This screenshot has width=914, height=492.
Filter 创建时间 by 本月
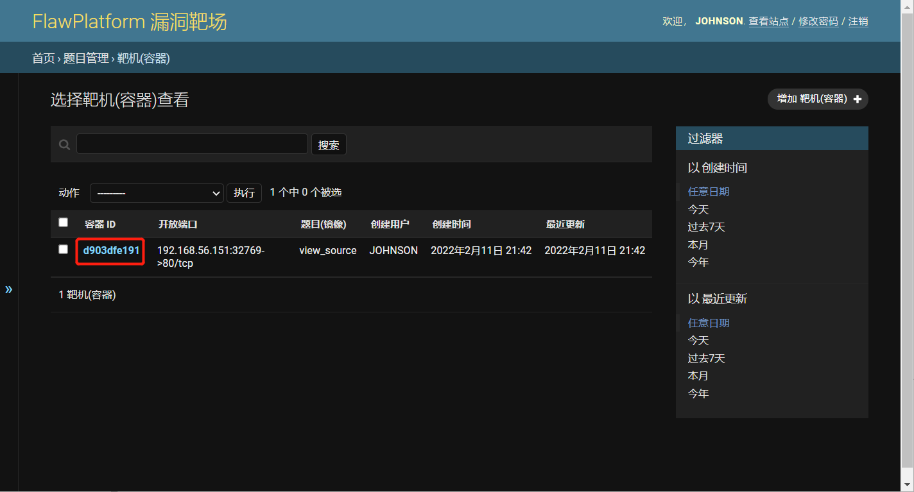pyautogui.click(x=698, y=244)
